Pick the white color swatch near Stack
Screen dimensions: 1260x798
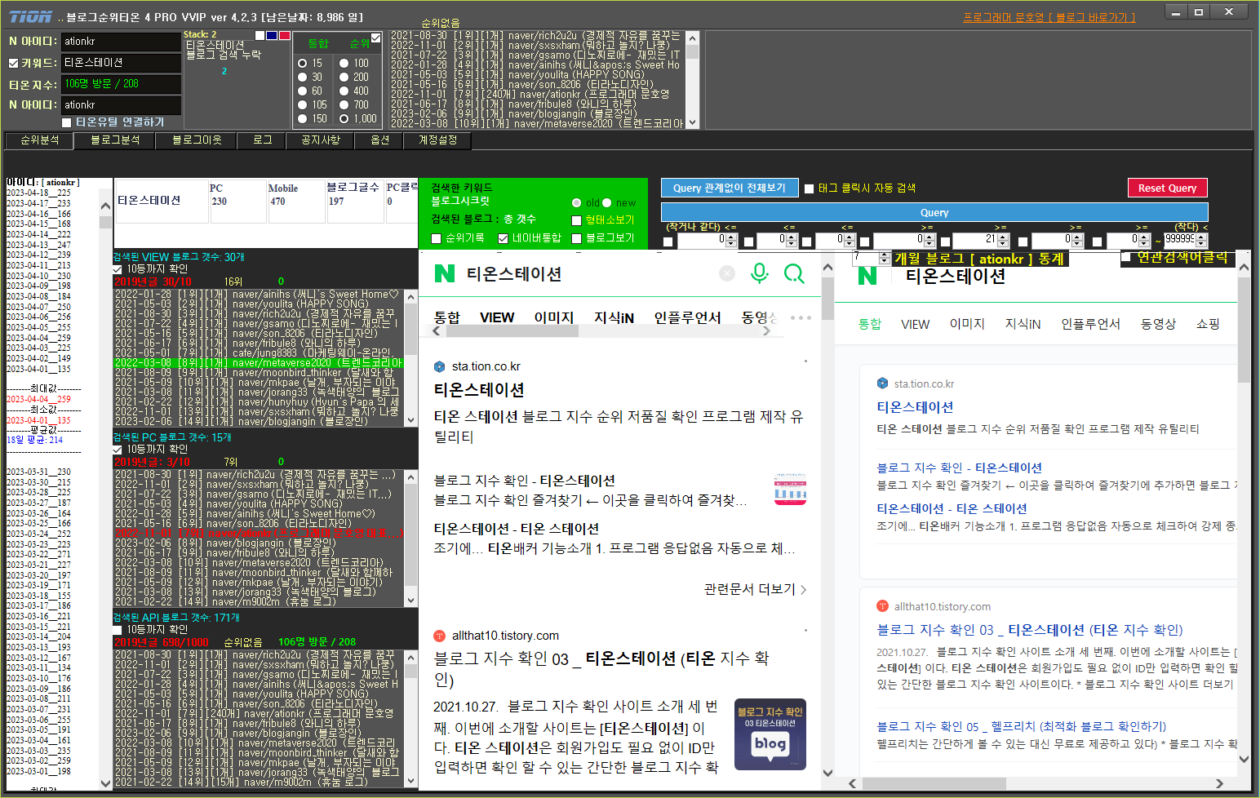260,36
